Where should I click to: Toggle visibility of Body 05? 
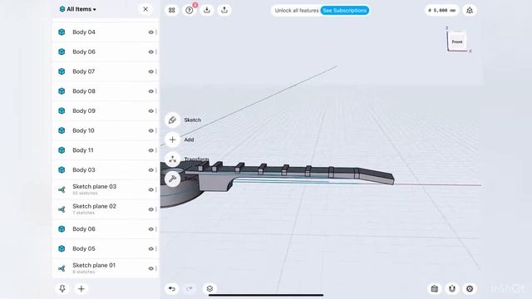(151, 249)
